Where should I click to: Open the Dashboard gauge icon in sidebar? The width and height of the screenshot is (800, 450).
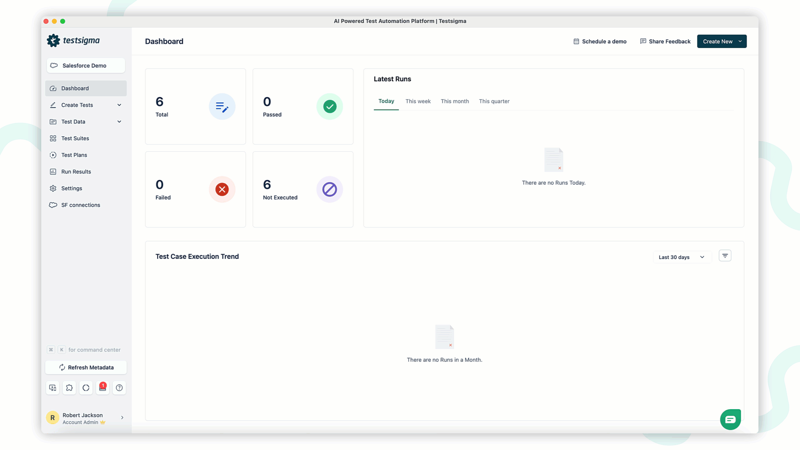pyautogui.click(x=53, y=88)
